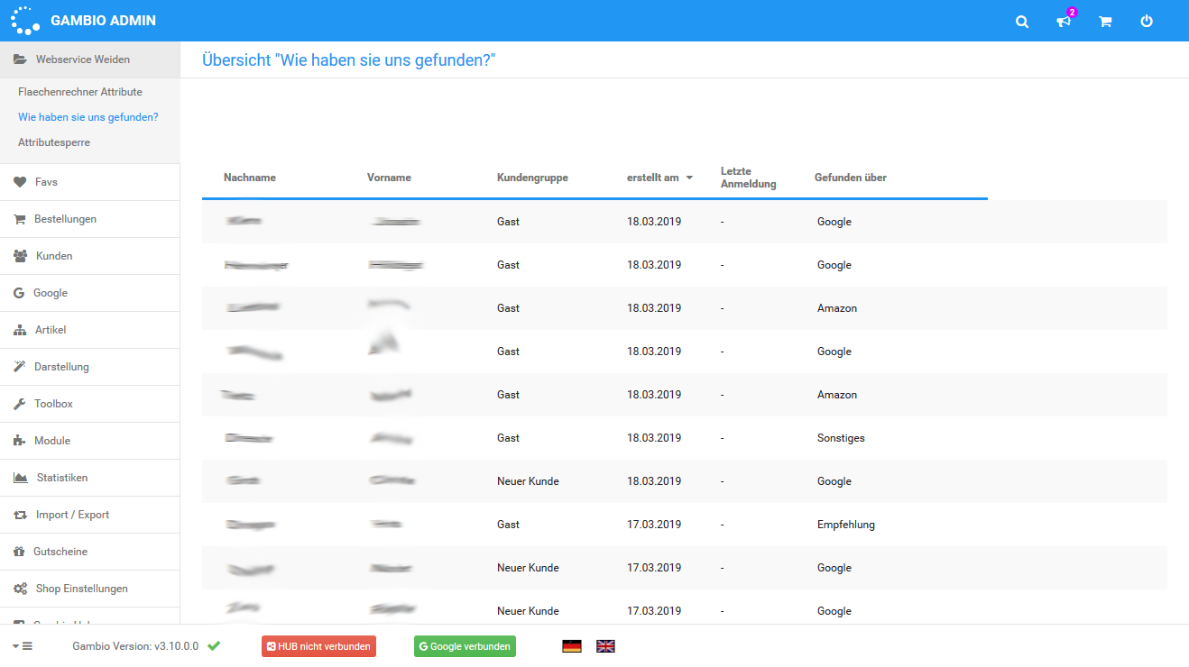Click the search magnifier icon in header
This screenshot has width=1189, height=667.
tap(1022, 22)
